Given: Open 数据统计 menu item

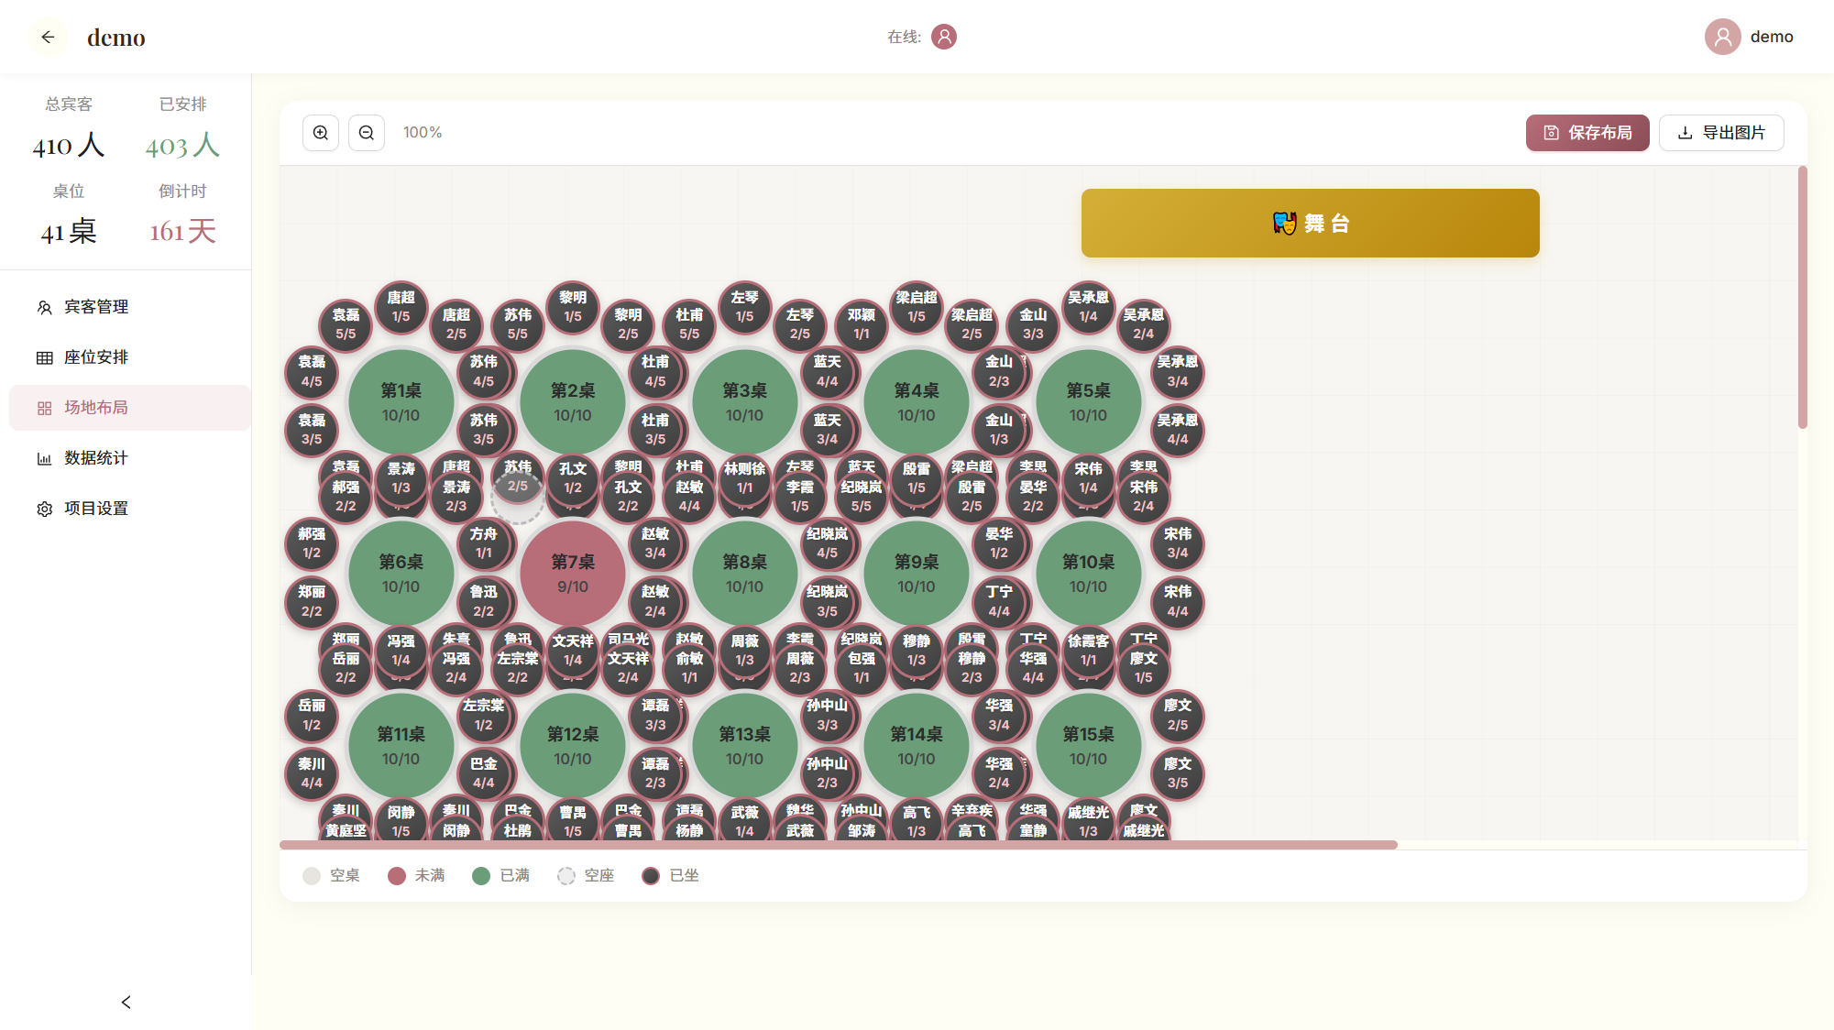Looking at the screenshot, I should click(x=130, y=458).
